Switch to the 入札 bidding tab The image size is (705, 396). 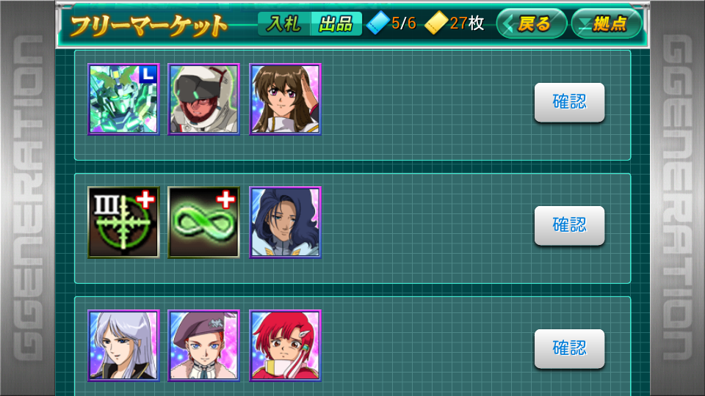[x=283, y=23]
